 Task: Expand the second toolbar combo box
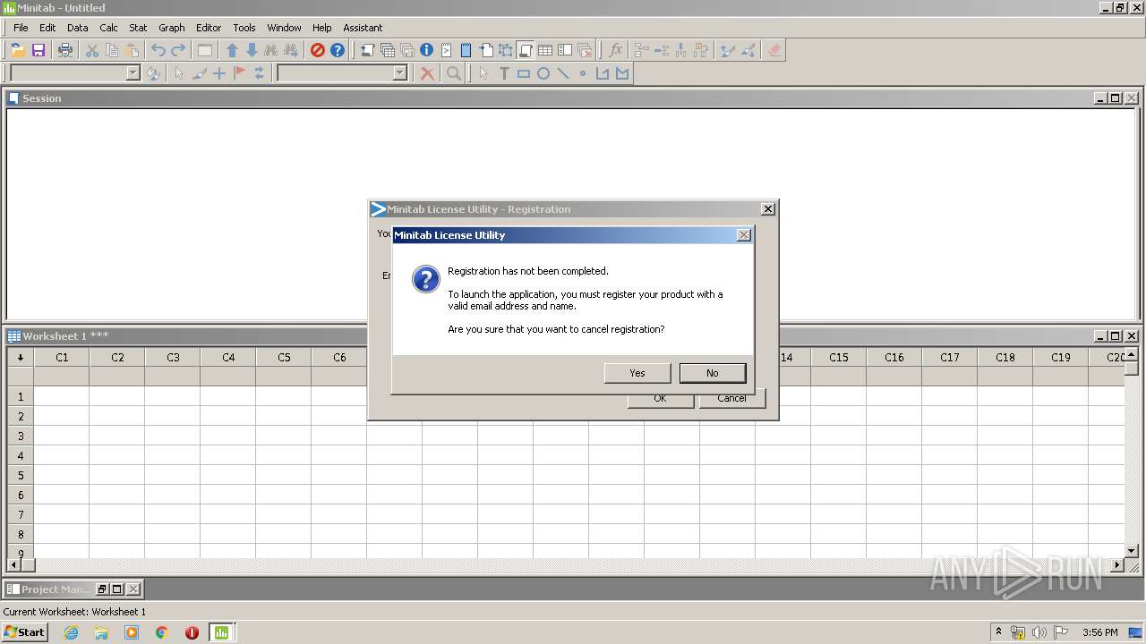coord(400,73)
